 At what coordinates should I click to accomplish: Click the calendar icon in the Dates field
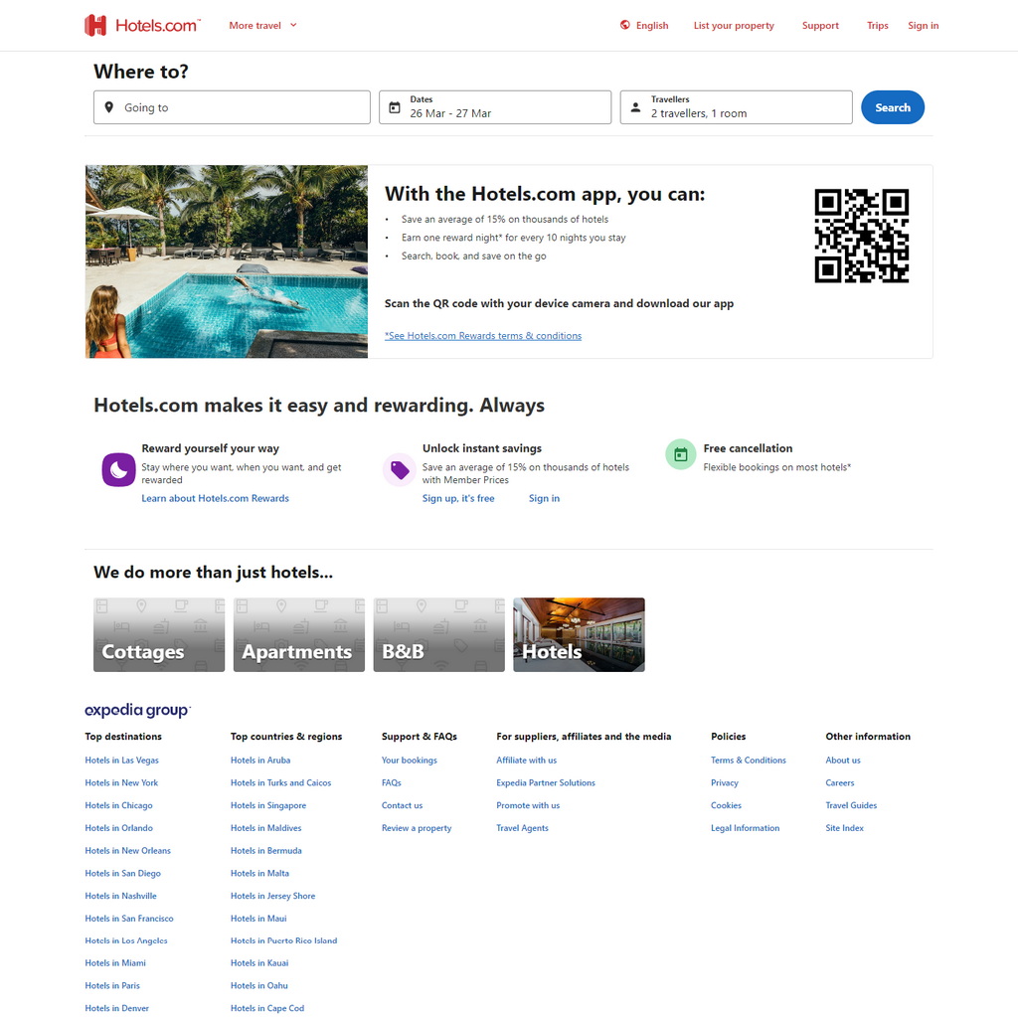click(394, 107)
